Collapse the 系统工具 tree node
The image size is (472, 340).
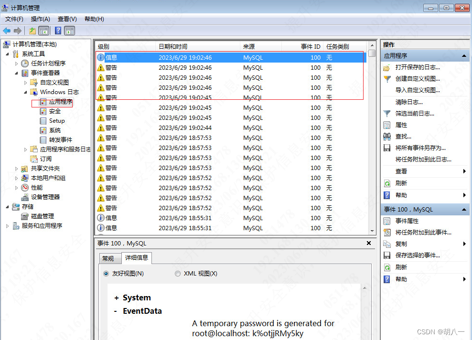7,54
